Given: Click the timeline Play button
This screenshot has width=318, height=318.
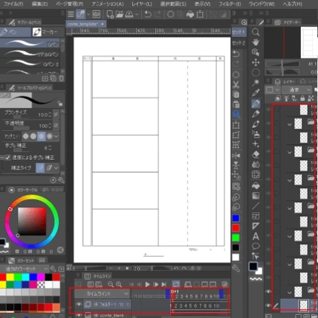Looking at the screenshot, I should pos(148,284).
